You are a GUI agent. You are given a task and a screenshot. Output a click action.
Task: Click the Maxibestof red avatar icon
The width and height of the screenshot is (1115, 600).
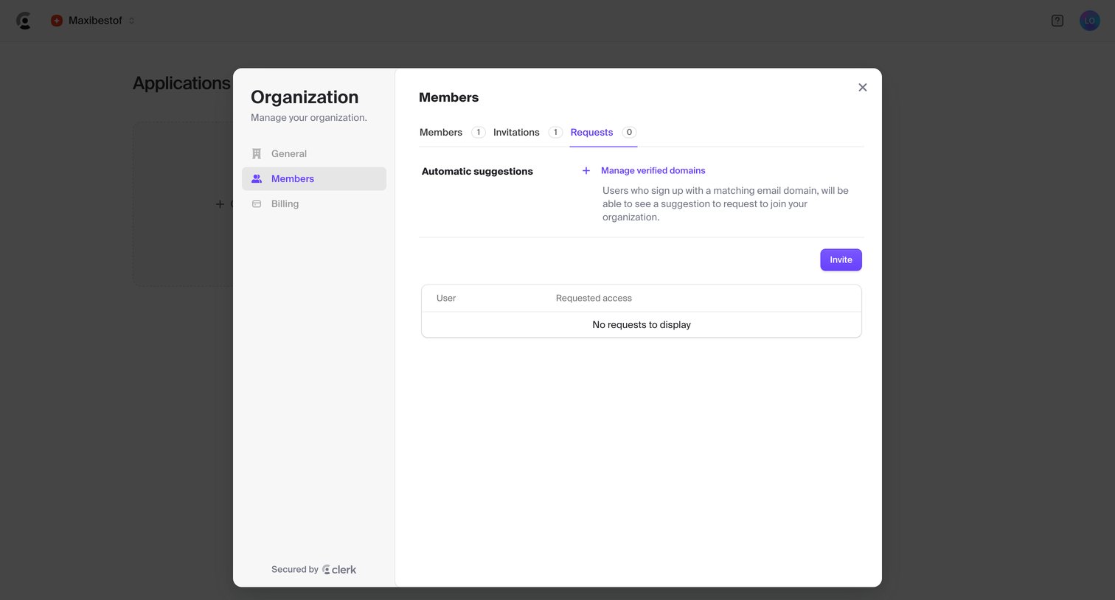tap(57, 21)
